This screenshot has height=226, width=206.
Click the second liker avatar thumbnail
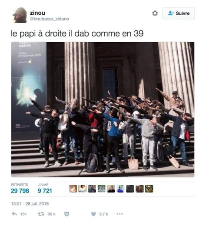pyautogui.click(x=83, y=189)
